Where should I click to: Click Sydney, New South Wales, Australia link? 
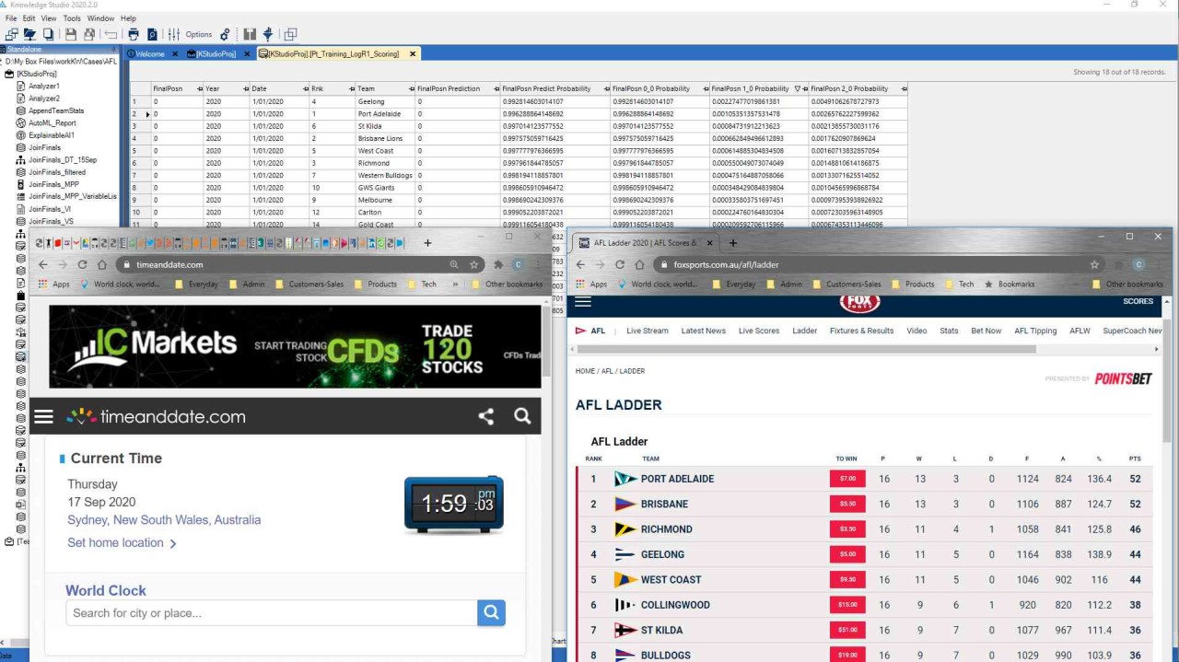point(164,520)
